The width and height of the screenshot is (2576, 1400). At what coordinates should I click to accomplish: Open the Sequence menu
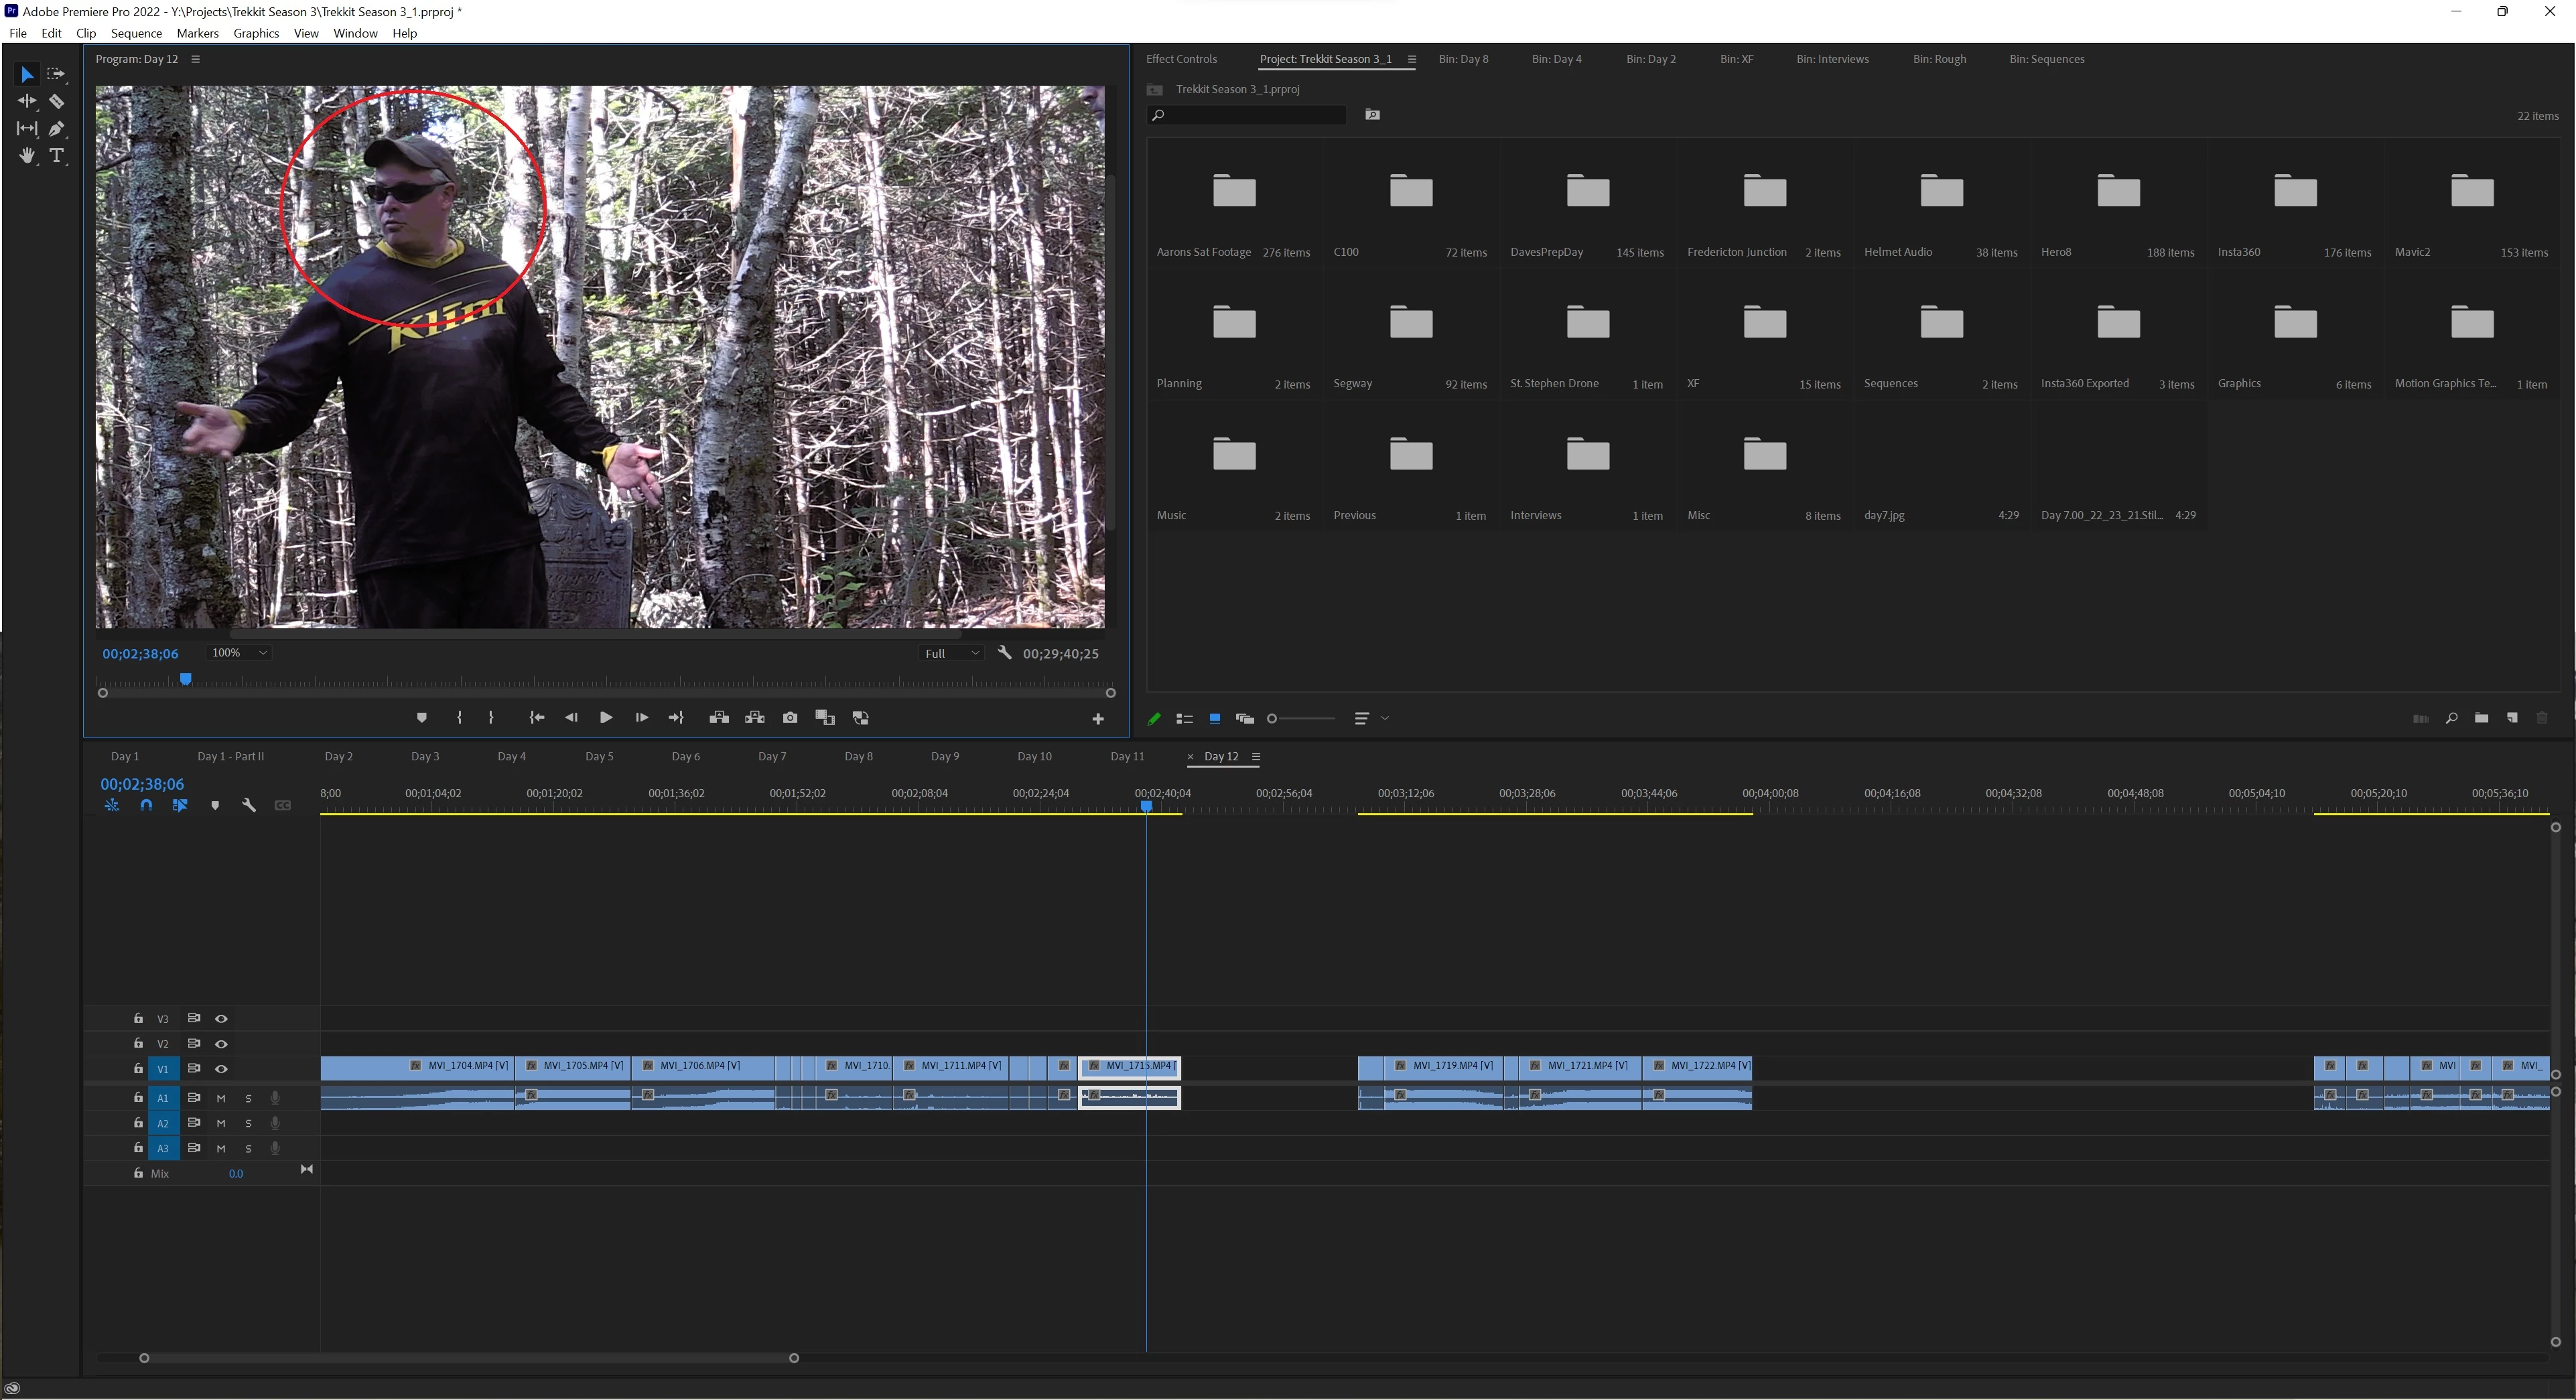click(x=136, y=33)
